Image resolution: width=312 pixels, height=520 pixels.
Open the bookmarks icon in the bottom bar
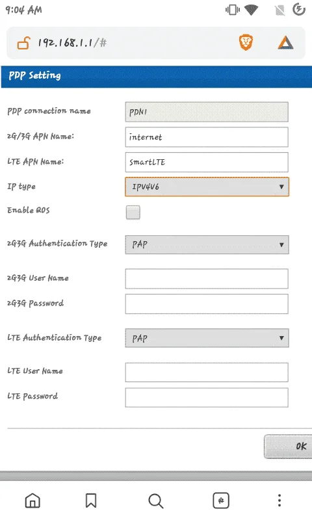click(91, 500)
